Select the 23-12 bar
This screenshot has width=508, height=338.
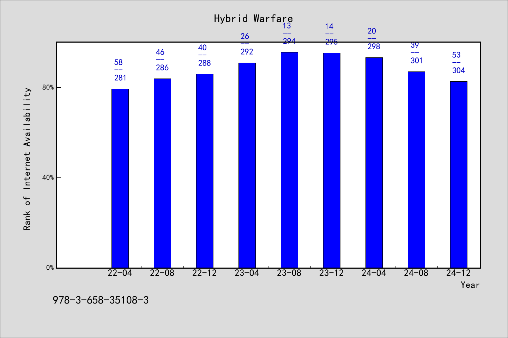click(x=332, y=160)
